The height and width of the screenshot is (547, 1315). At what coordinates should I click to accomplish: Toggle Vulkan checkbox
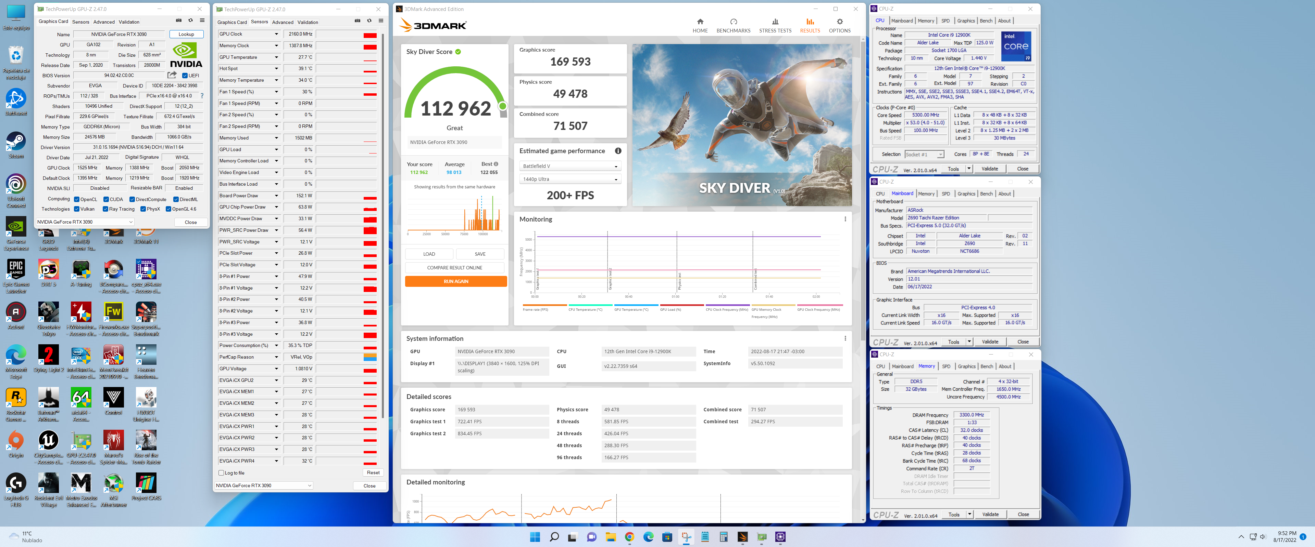(x=77, y=209)
